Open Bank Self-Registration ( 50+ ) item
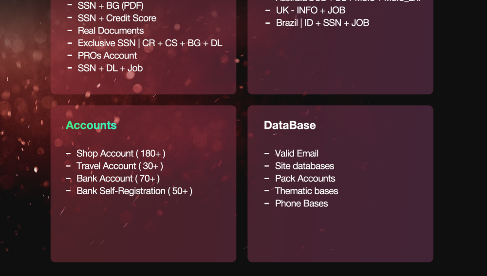The width and height of the screenshot is (487, 276). coord(134,191)
